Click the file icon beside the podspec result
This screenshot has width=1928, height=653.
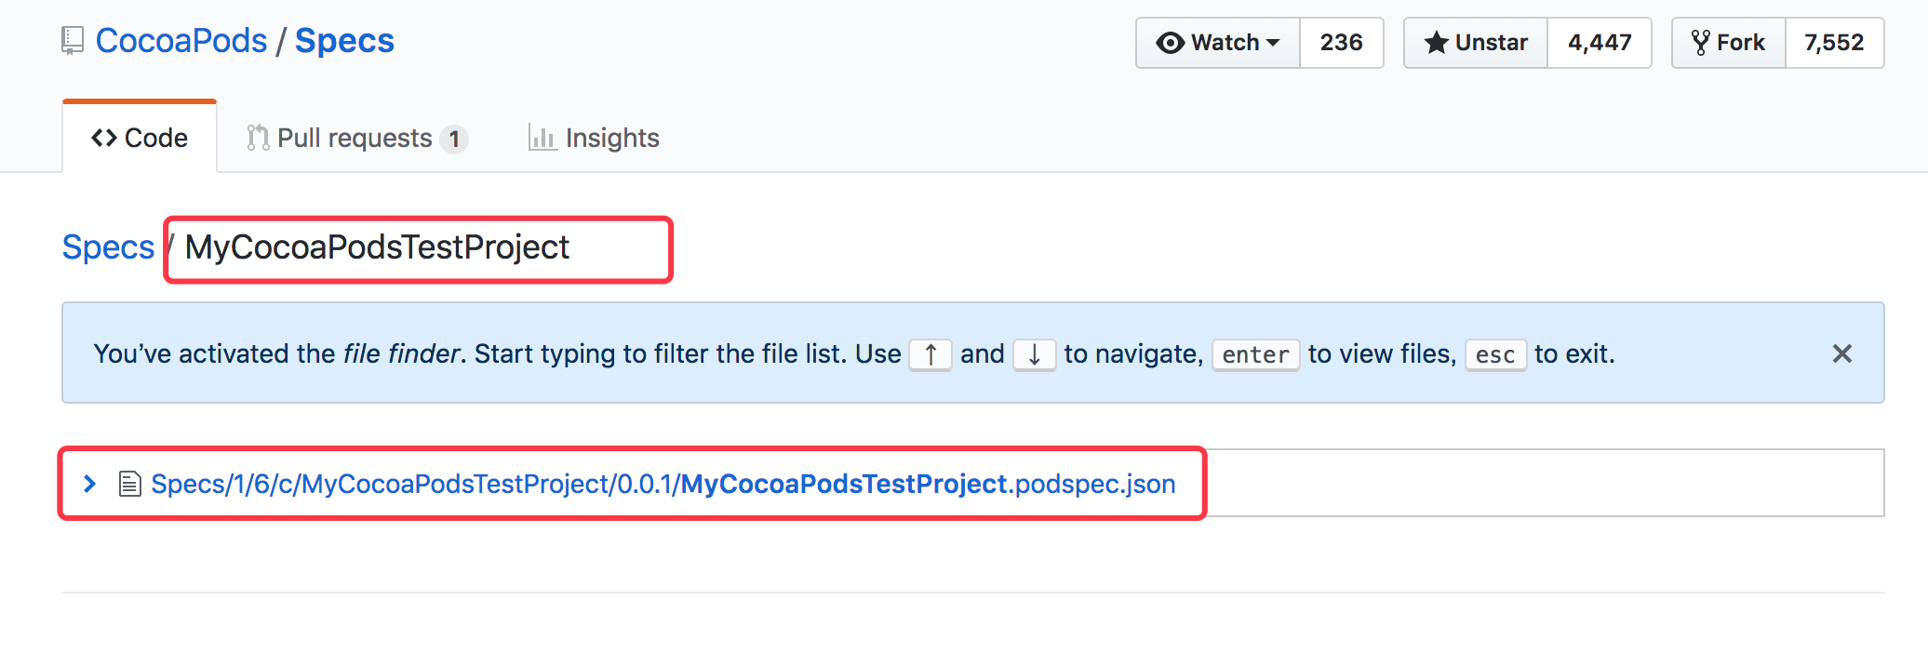[x=129, y=484]
